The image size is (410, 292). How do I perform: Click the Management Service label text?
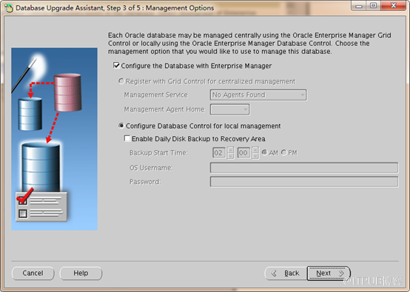(x=156, y=95)
